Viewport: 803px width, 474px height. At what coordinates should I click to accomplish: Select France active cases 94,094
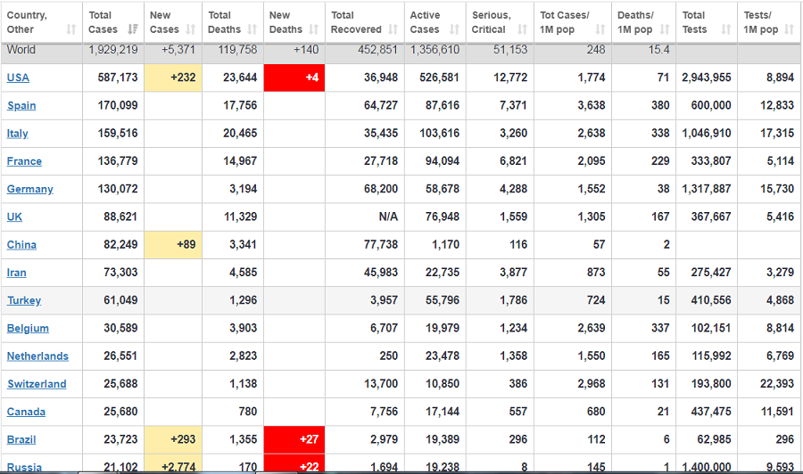[443, 161]
